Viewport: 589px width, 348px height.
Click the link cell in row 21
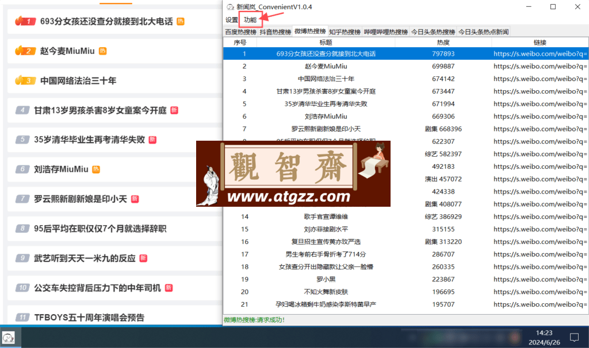click(540, 304)
